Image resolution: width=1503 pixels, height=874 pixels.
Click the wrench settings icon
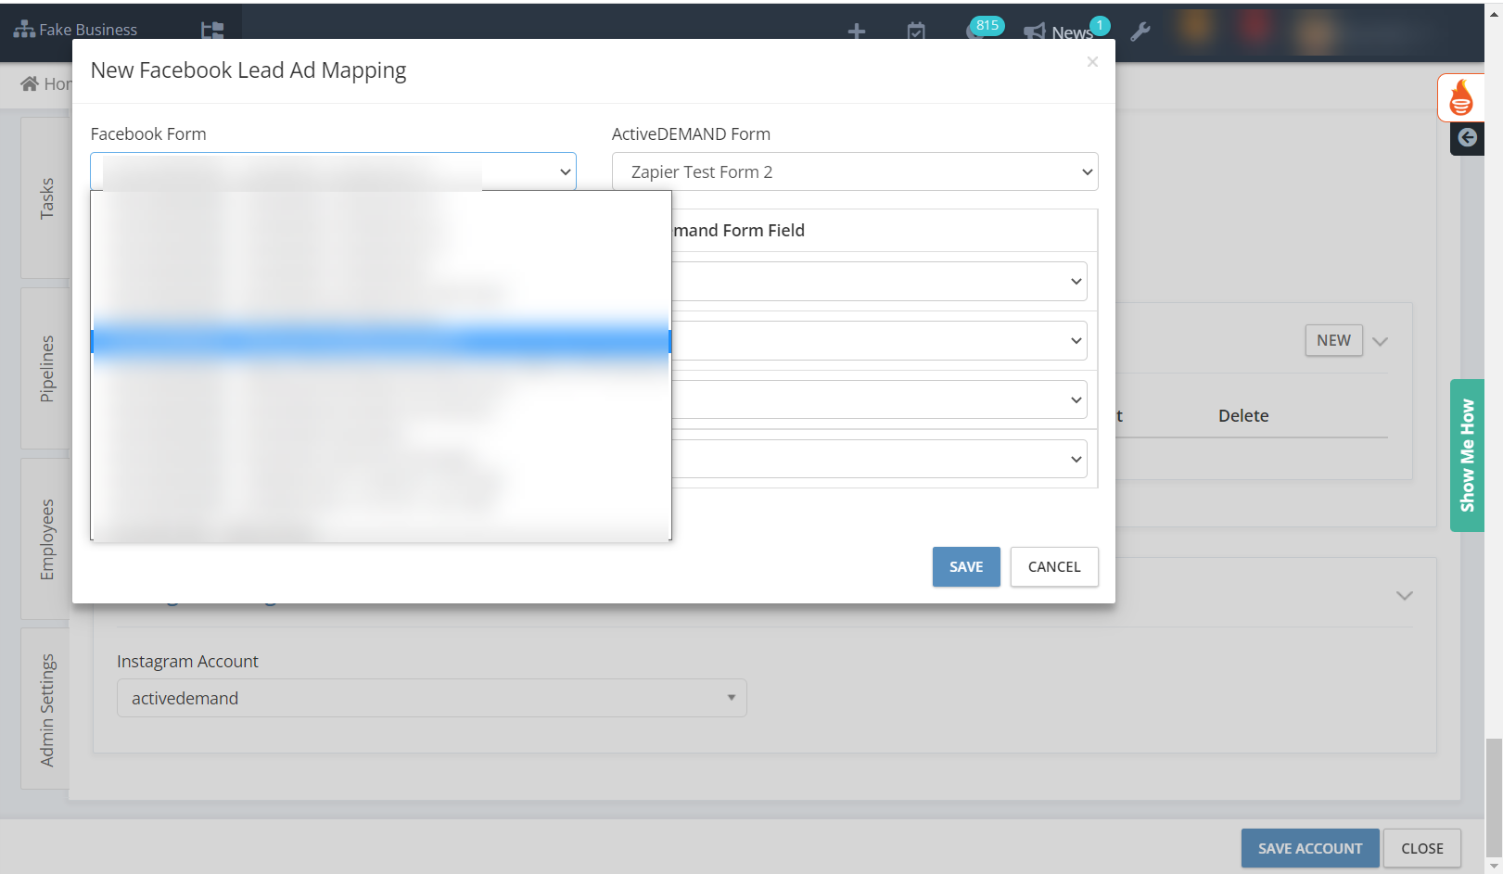click(x=1140, y=32)
